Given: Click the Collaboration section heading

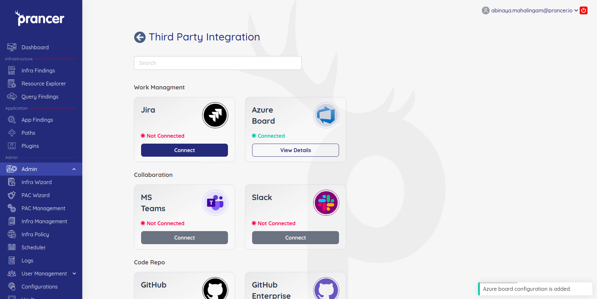Looking at the screenshot, I should click(x=153, y=175).
